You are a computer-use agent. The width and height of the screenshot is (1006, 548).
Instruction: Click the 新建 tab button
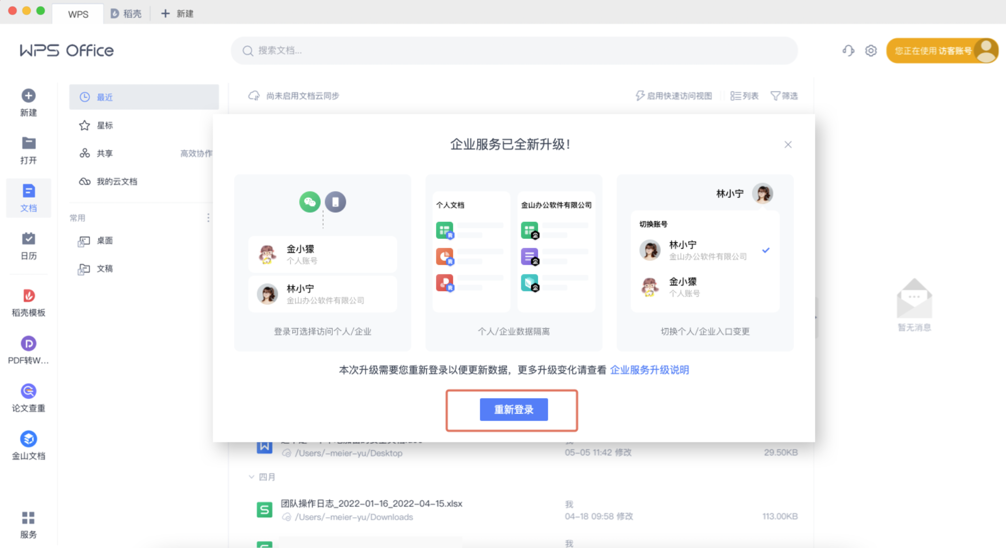coord(177,13)
